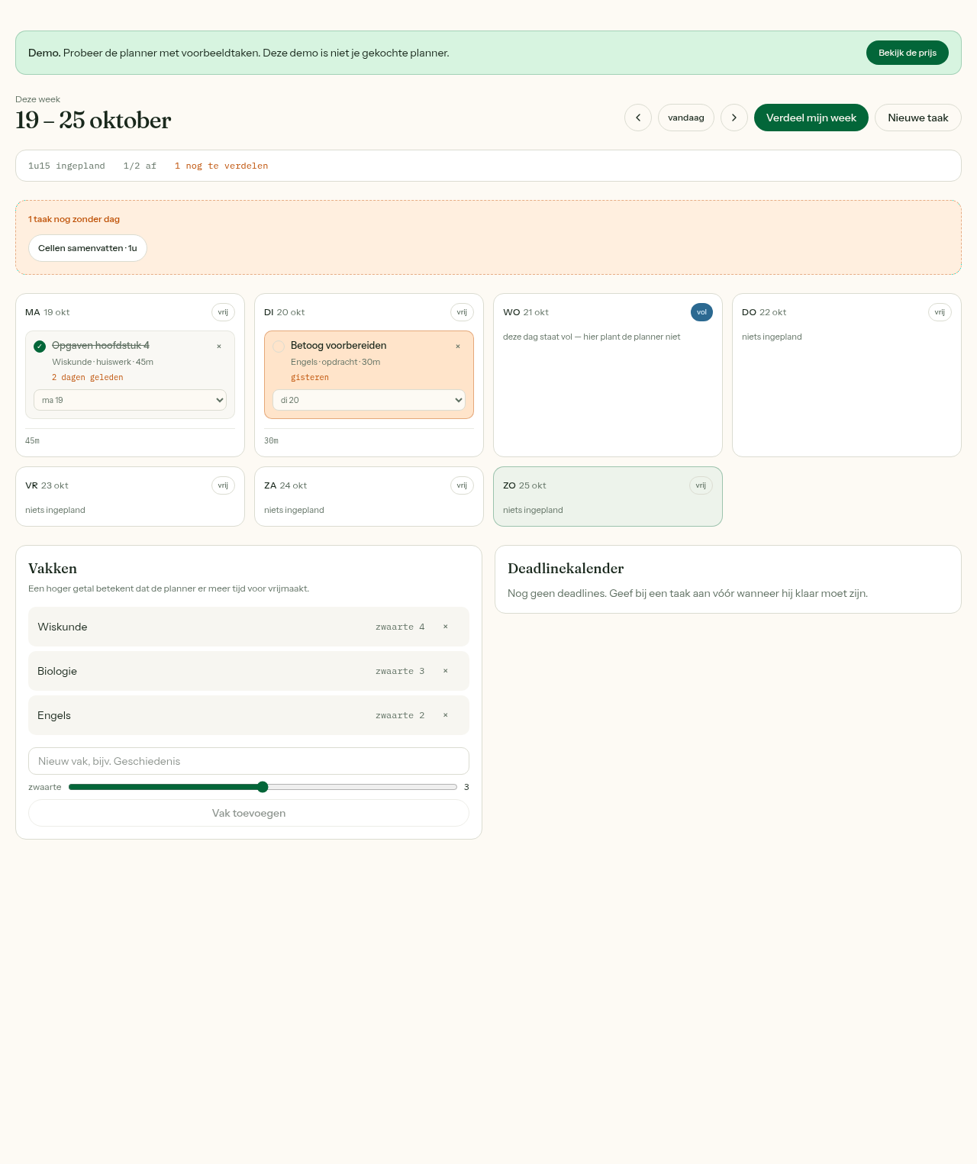Click the 'gisteren' overdue label
The height and width of the screenshot is (1164, 977).
tap(310, 377)
